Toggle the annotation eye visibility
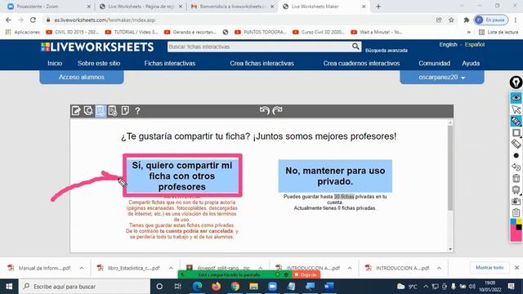 (516, 98)
